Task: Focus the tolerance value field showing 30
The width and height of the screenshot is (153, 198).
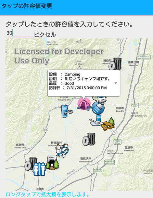Action: click(20, 33)
